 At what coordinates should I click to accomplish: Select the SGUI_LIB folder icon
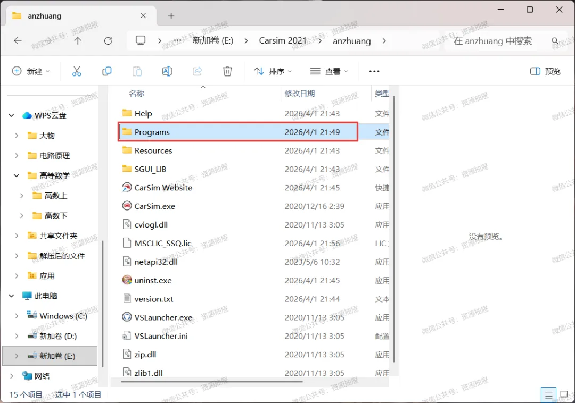pos(127,169)
